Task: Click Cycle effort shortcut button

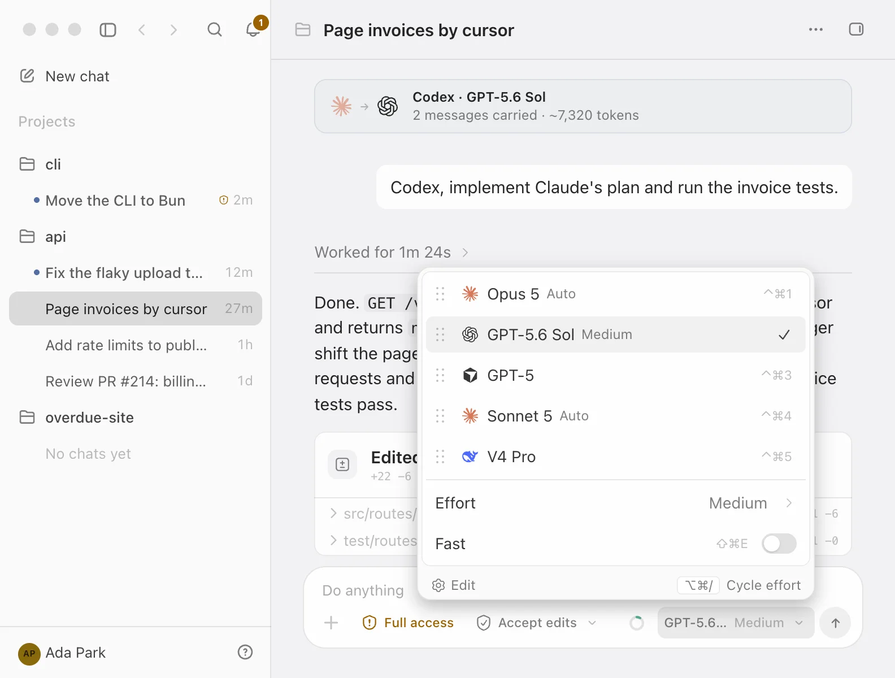Action: [740, 585]
